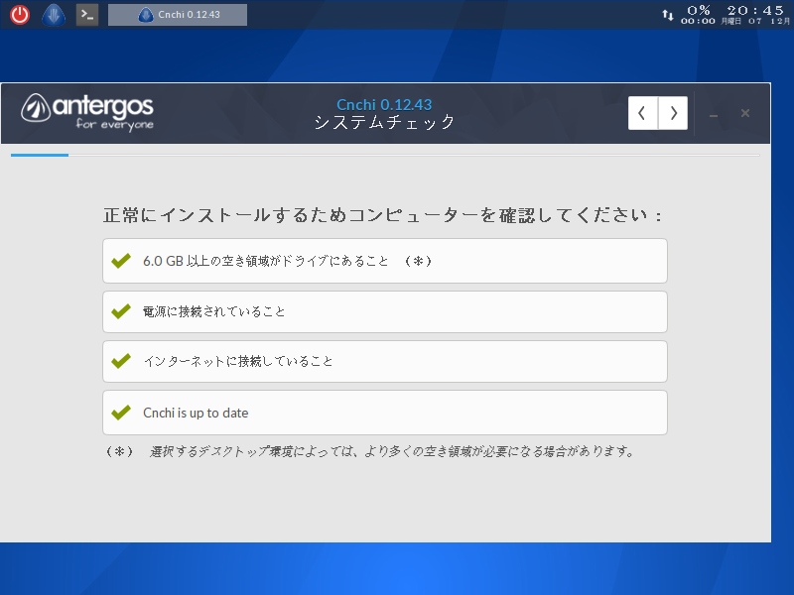Click the green check for the 6.0 GB requirement

click(121, 260)
